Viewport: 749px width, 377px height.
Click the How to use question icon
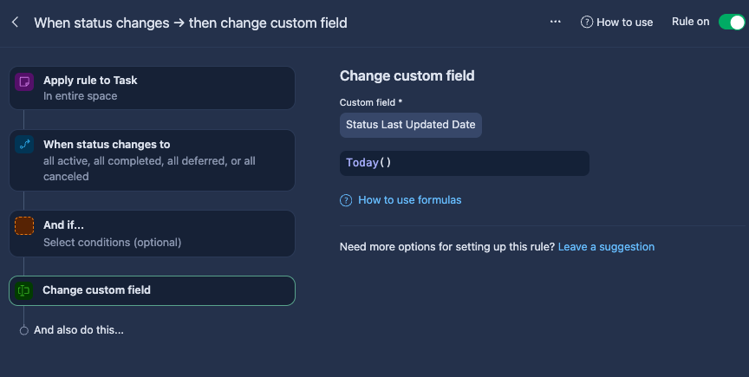click(x=587, y=23)
